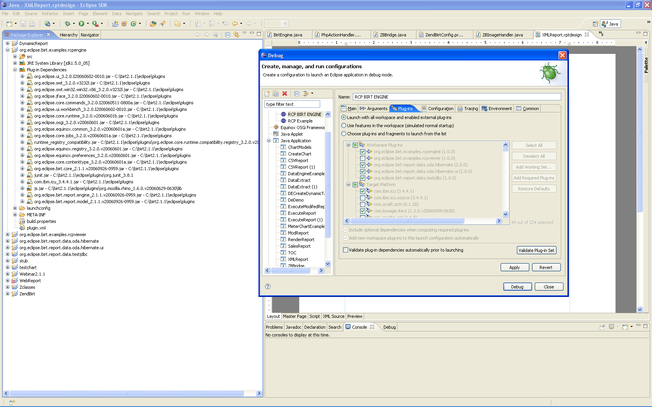This screenshot has width=652, height=407.
Task: Collapse Target Platform tree node
Action: pyautogui.click(x=348, y=185)
